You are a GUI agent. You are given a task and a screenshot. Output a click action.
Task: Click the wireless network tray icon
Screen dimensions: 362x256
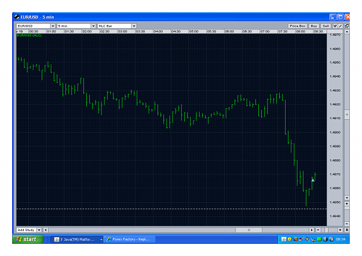pos(301,239)
